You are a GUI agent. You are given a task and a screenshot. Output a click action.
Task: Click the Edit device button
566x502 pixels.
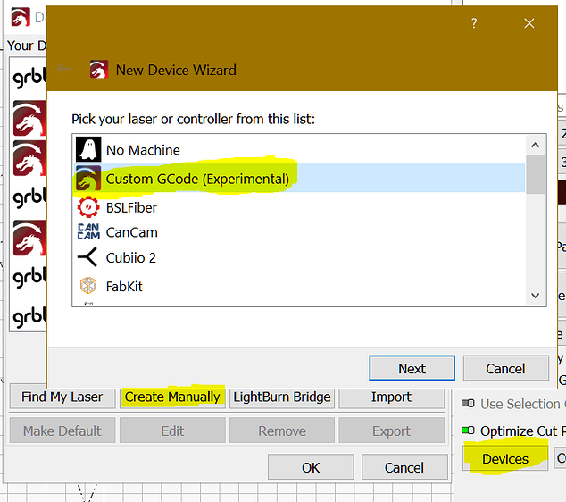172,431
